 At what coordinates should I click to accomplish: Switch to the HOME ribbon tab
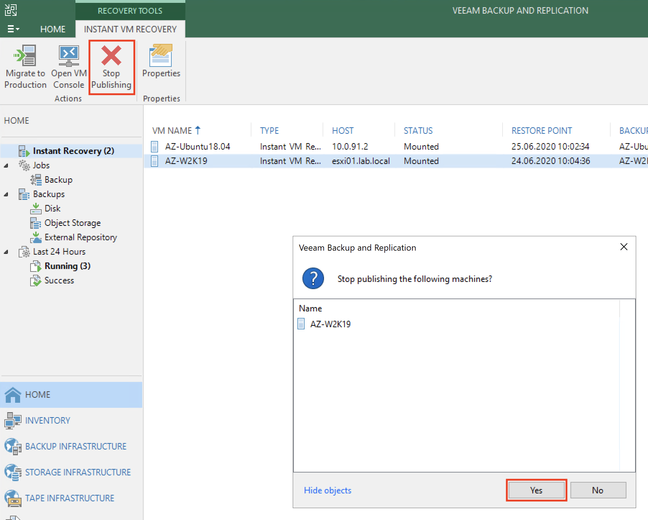pos(53,29)
